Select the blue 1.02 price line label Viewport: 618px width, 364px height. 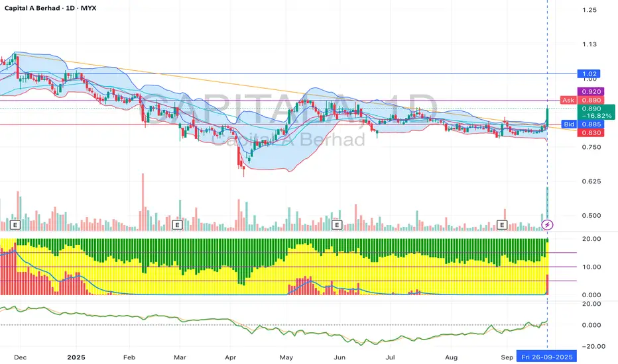(589, 73)
